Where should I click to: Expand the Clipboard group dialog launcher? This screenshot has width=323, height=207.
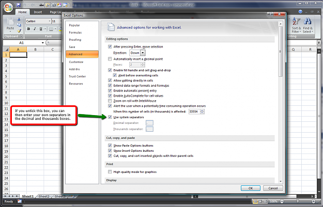pos(21,36)
